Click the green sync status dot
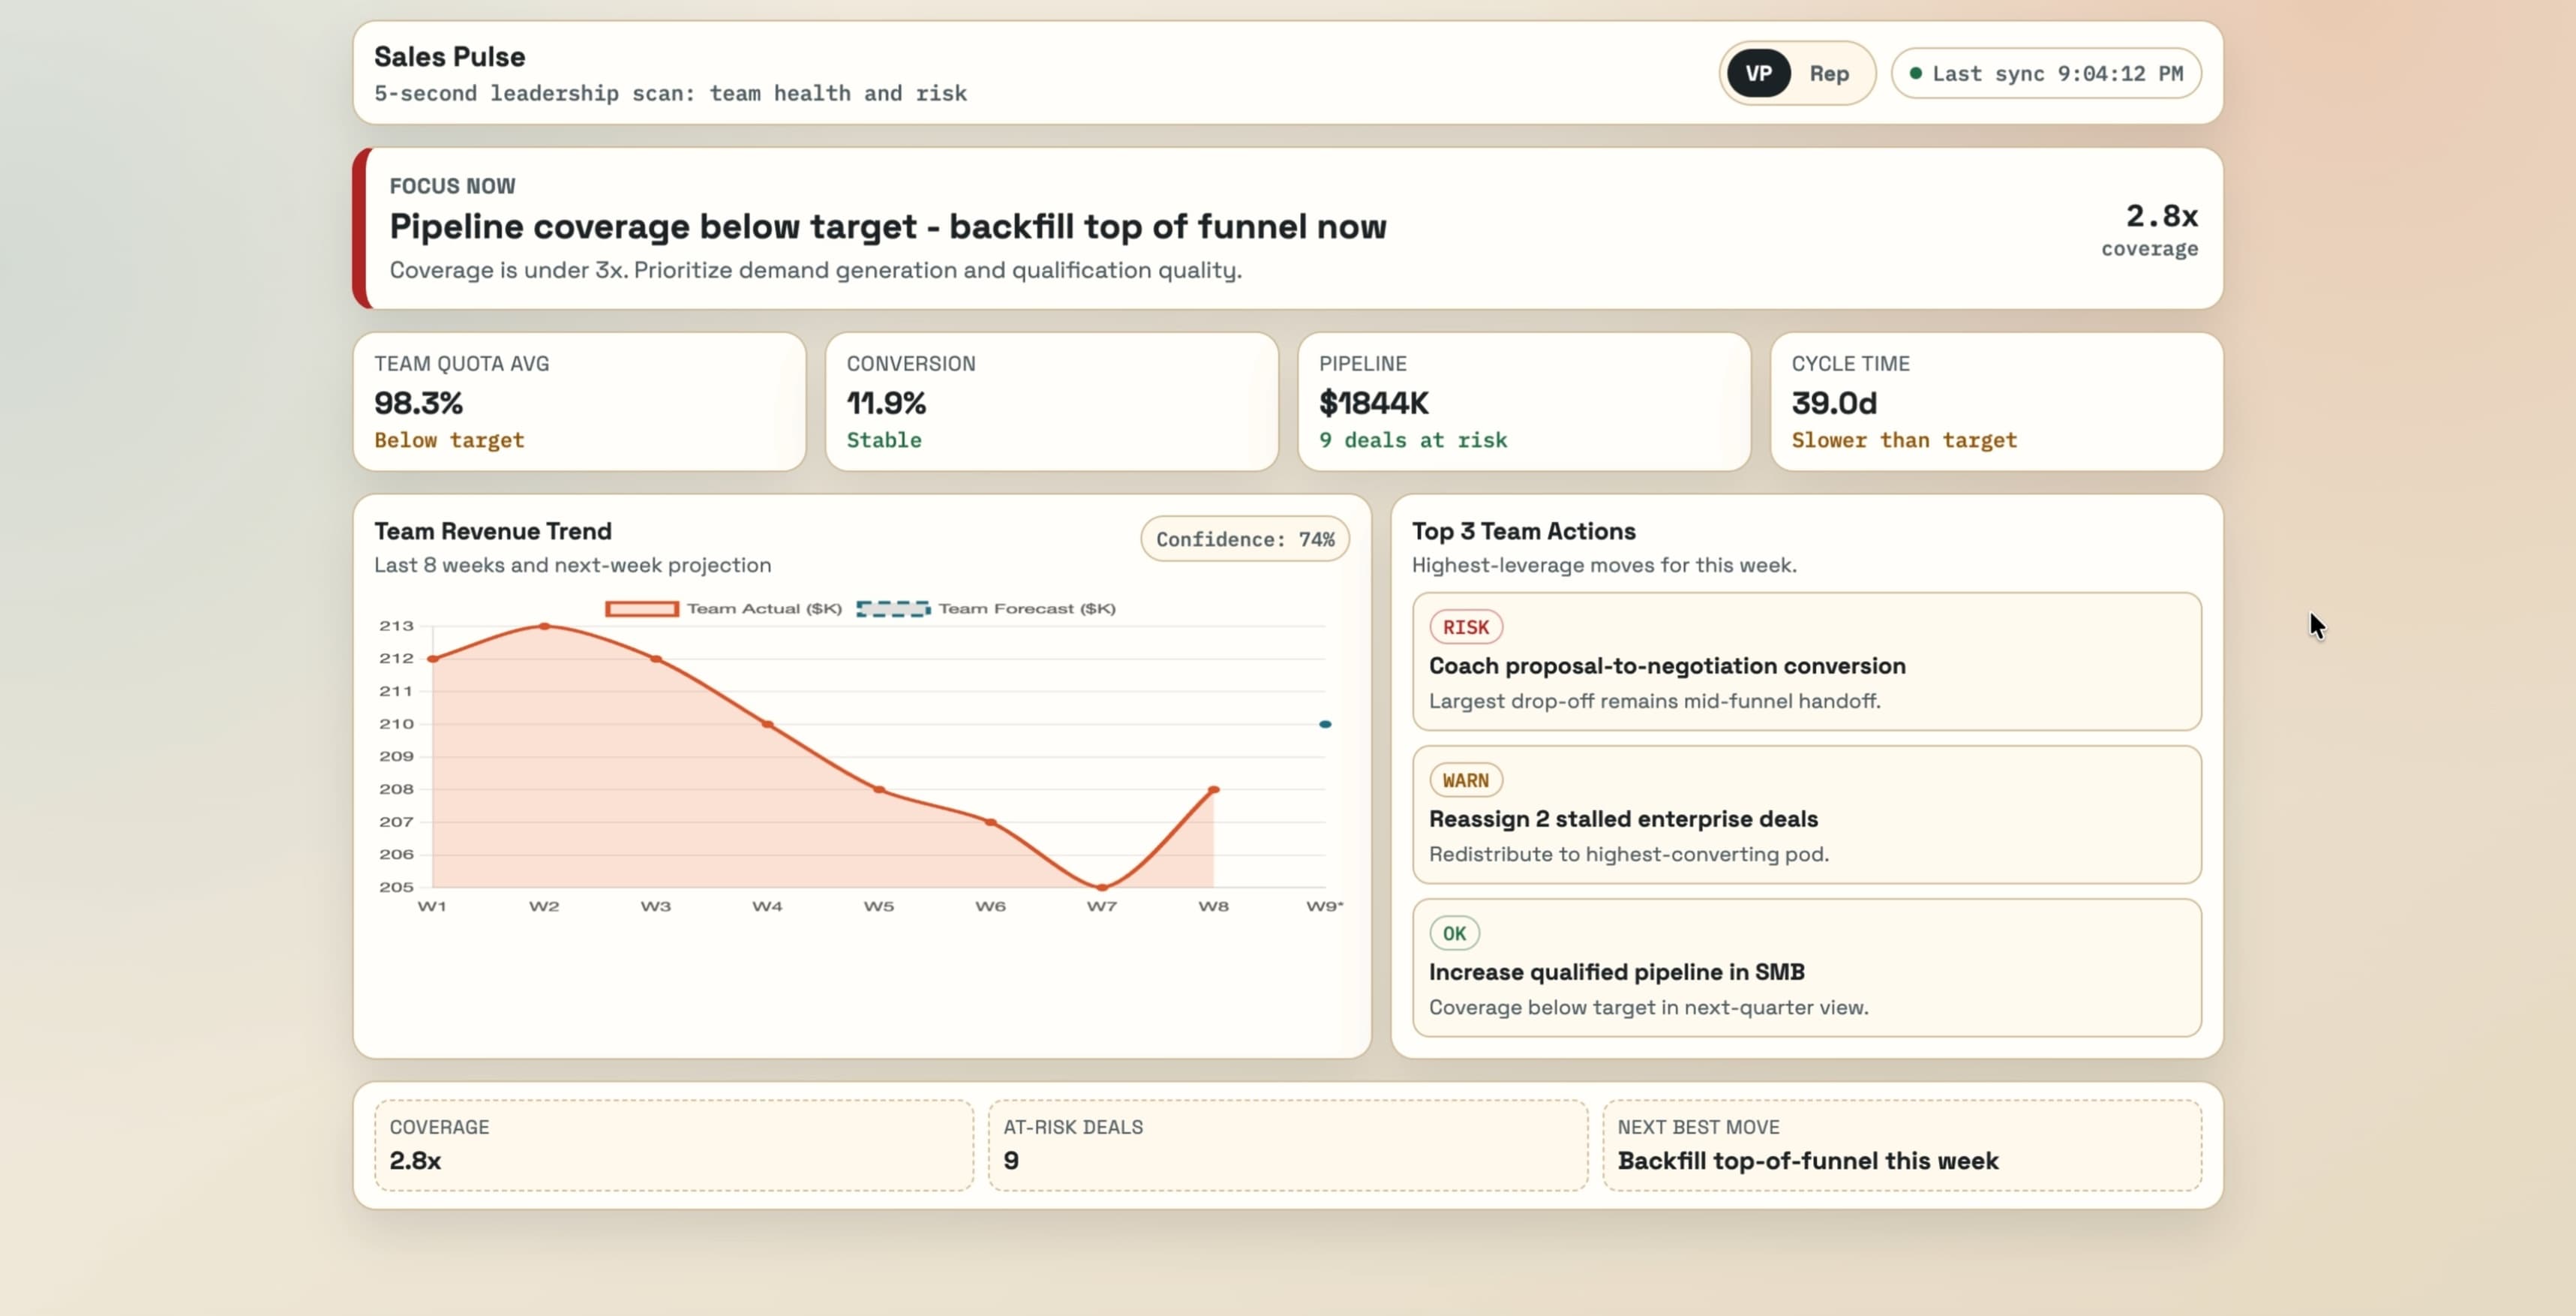Screen dimensions: 2576x1316 tap(1915, 73)
